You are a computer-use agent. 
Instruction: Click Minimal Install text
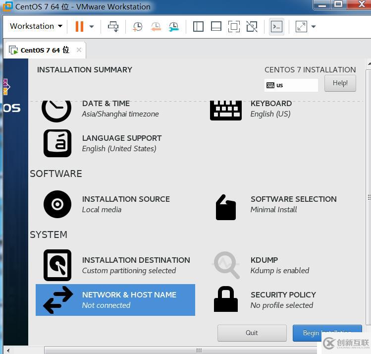pos(273,210)
